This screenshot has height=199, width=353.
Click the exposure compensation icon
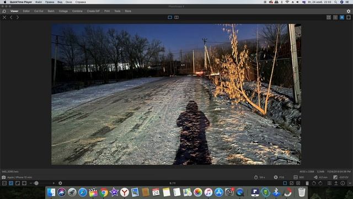(335, 177)
